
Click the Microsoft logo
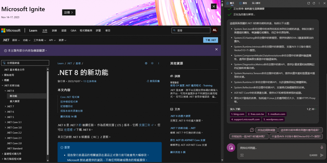(x=11, y=30)
